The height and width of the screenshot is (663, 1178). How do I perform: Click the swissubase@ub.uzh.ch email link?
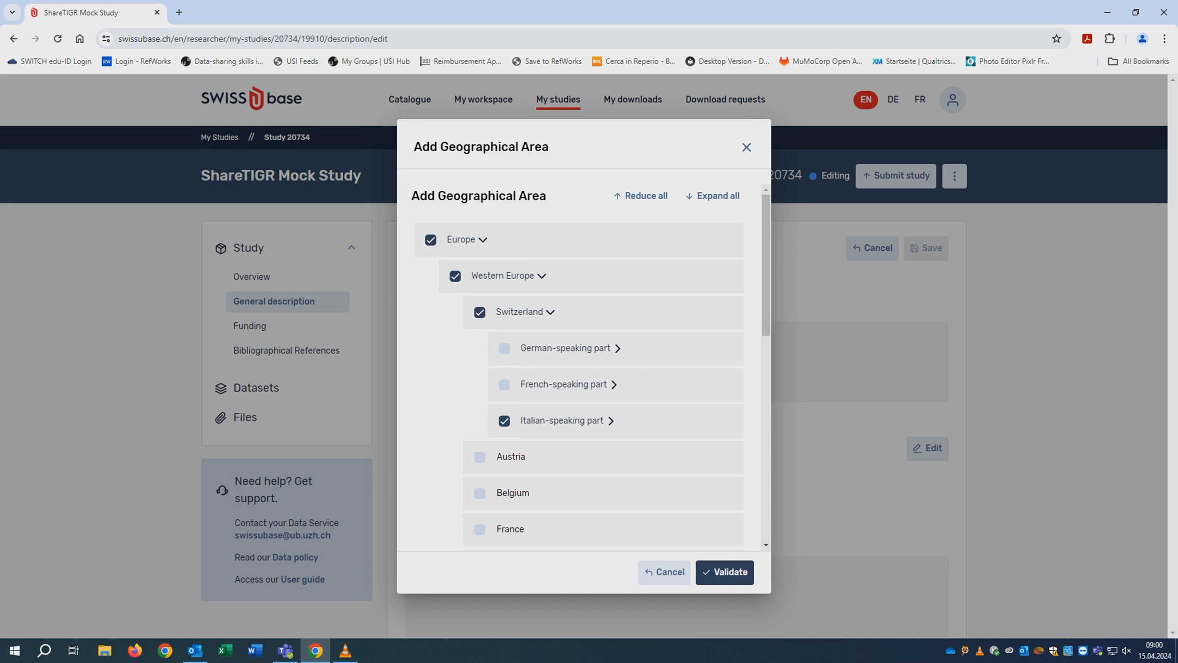coord(282,535)
